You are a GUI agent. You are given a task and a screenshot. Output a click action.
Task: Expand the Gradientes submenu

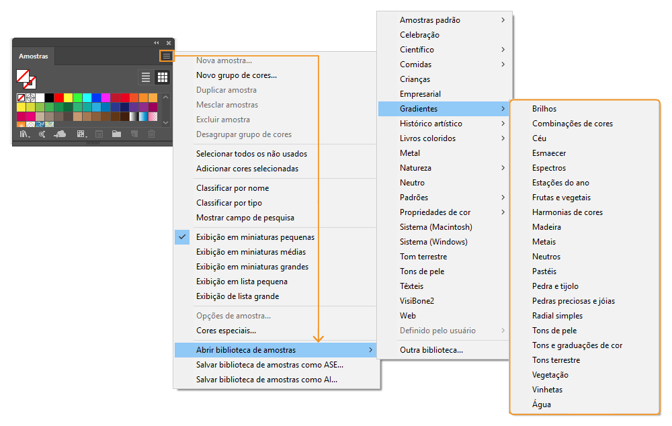click(444, 109)
